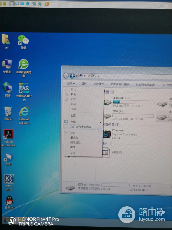Screen dimensions: 172x230
Task: Click the wrench and screwdriver tools icon
Action: [x=40, y=4]
